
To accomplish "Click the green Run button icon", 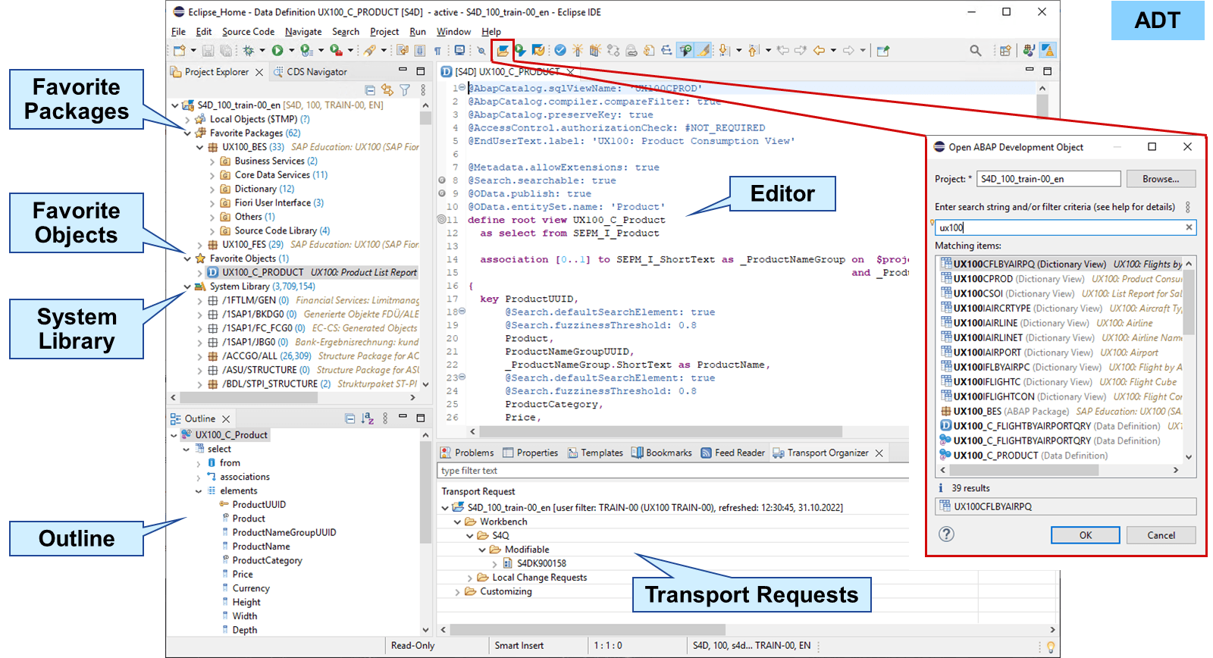I will (277, 51).
